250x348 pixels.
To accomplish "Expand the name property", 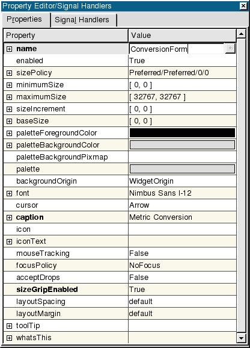I will point(9,49).
